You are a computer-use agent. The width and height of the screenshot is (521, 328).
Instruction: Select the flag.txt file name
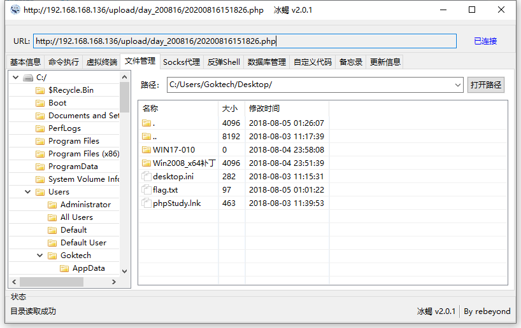coord(165,190)
